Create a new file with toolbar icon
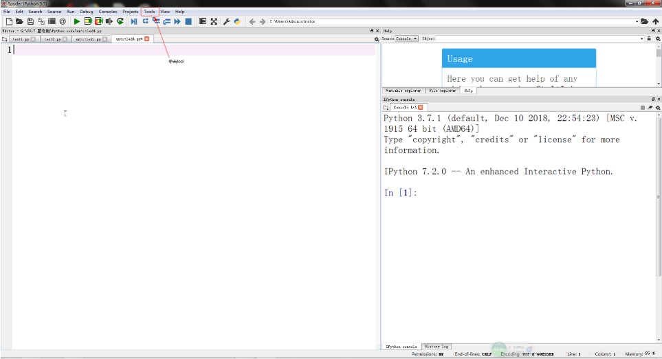Screen dimensions: 662x359 (x=9, y=21)
